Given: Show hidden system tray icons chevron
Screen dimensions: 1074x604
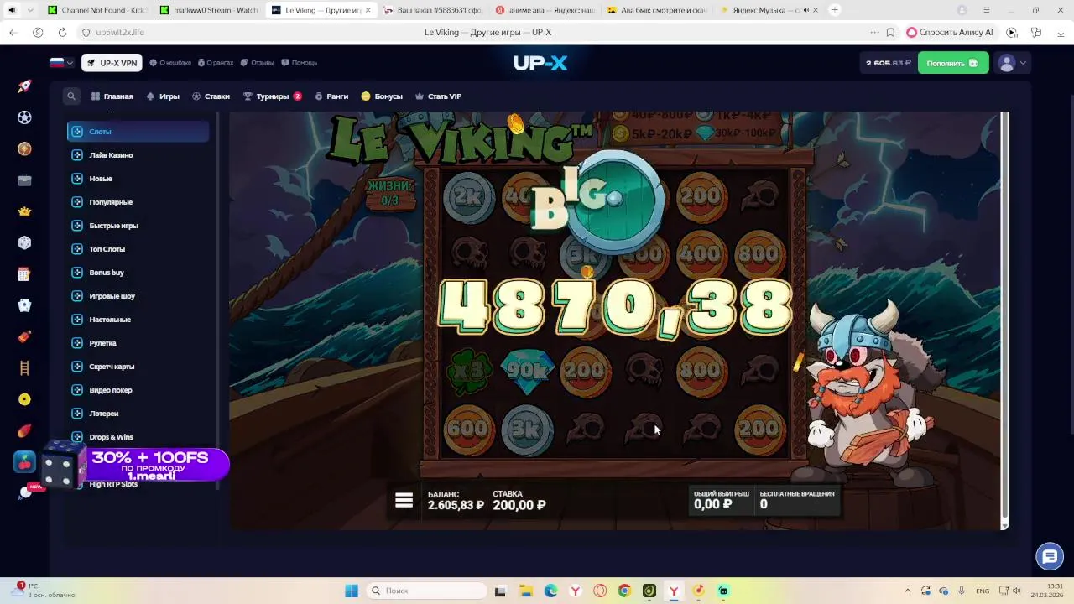Looking at the screenshot, I should [x=908, y=591].
